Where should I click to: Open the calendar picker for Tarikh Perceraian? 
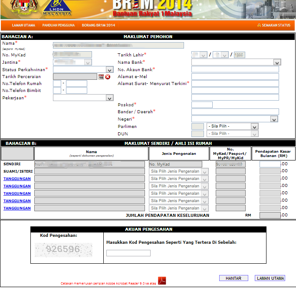[x=101, y=77]
